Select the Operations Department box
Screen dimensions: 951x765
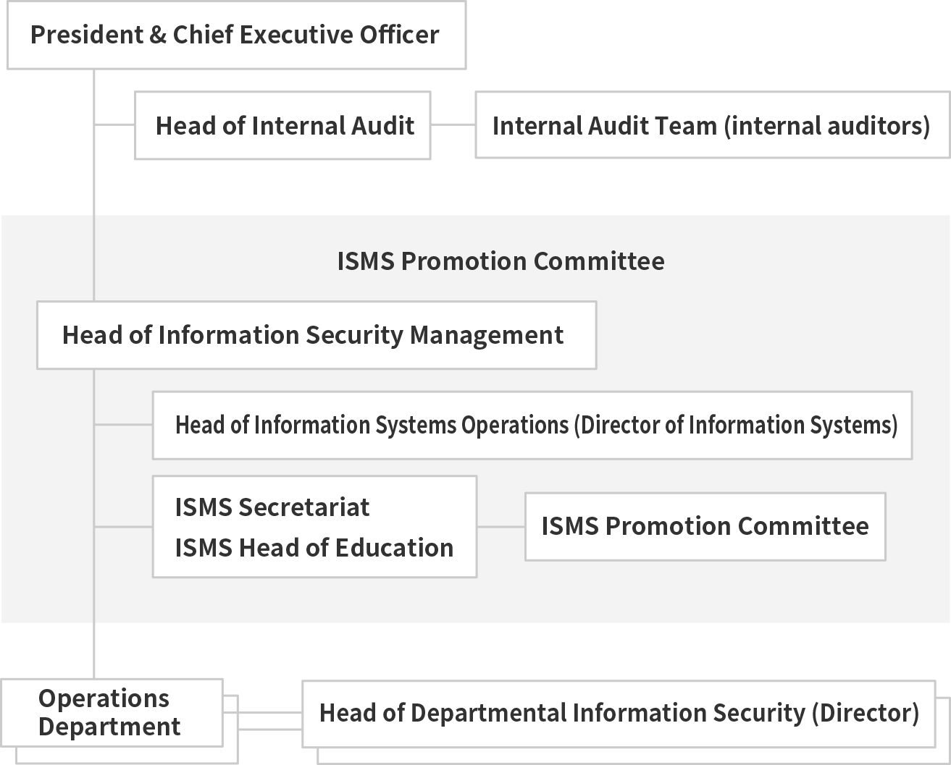pos(110,712)
